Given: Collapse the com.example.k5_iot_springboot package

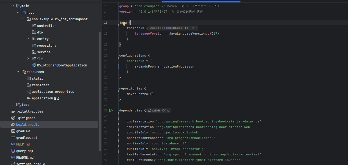Looking at the screenshot, I should point(23,19).
